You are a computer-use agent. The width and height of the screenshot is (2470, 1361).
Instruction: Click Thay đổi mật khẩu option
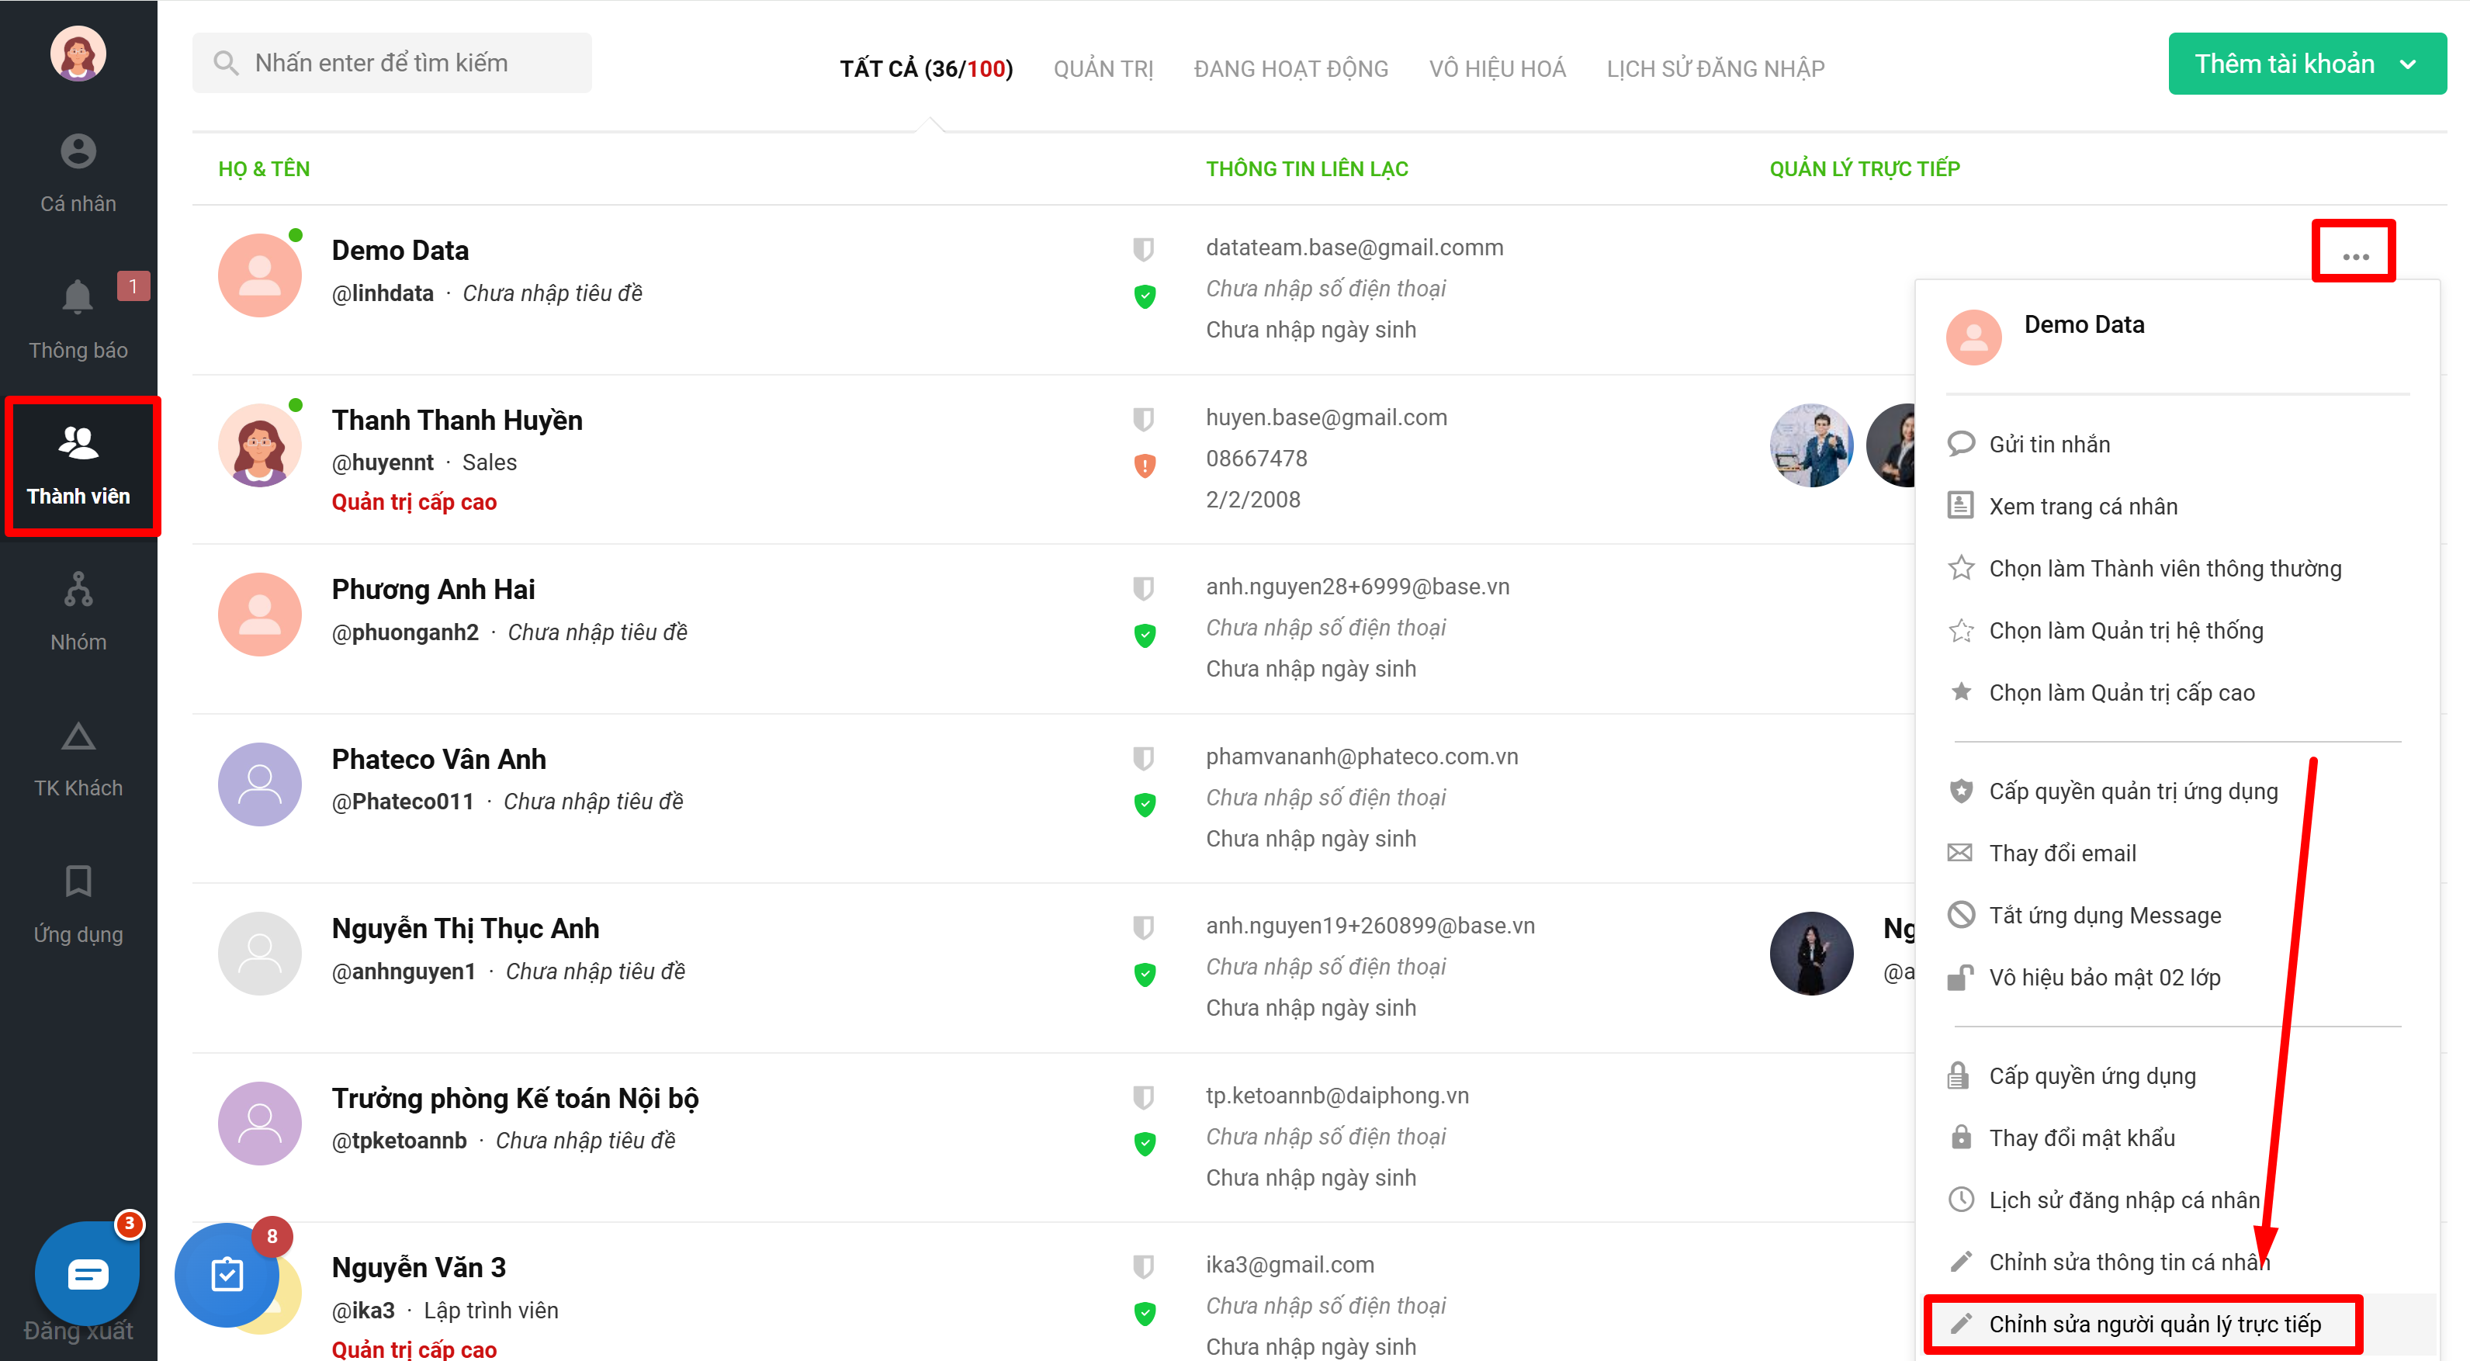tap(2080, 1138)
